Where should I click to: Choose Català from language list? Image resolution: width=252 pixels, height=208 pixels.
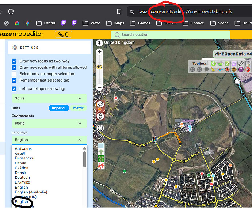[x=20, y=163]
